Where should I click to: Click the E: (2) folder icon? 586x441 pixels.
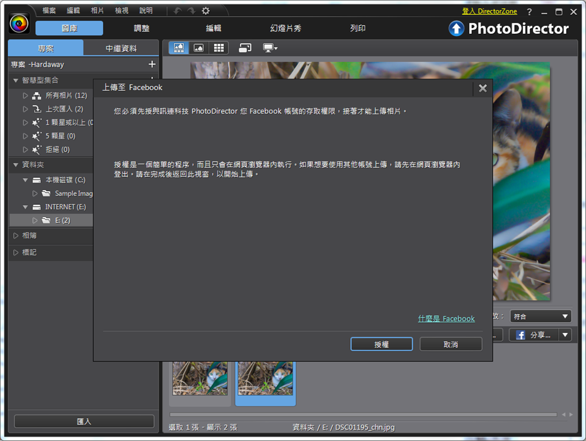pos(47,220)
